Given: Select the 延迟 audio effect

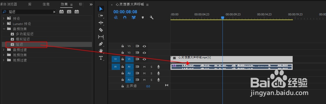Looking at the screenshot, I should click(x=19, y=45).
